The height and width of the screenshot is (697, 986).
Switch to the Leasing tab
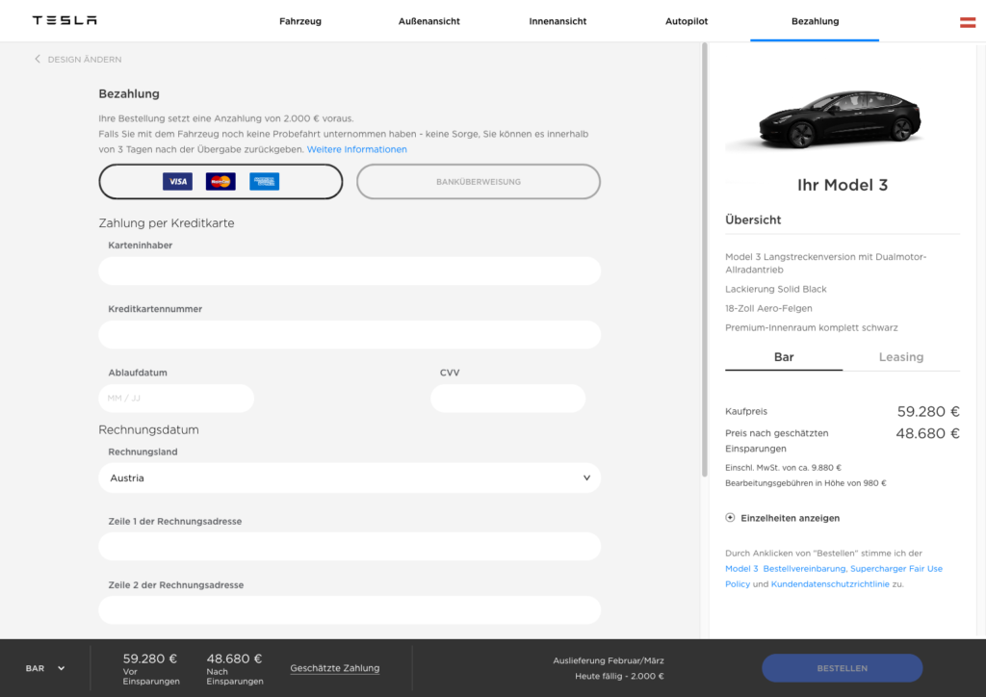click(901, 357)
